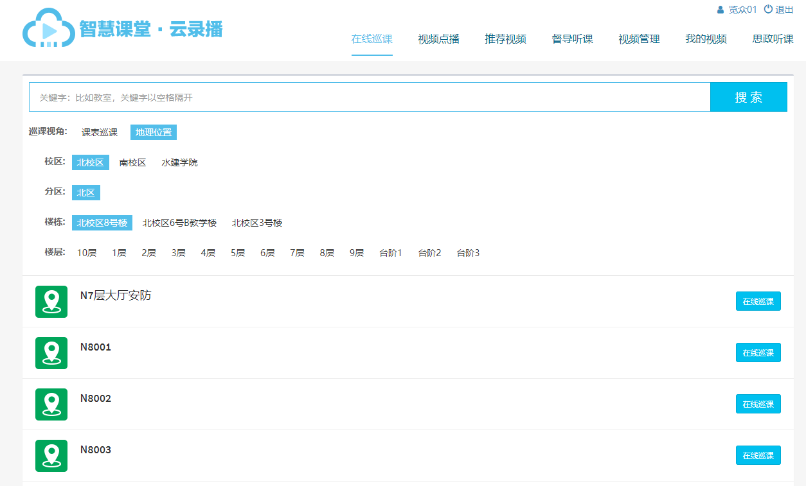
Task: Click the green map marker beside N8003
Action: (x=51, y=456)
